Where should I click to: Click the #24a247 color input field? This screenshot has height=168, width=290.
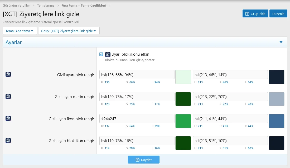click(137, 119)
